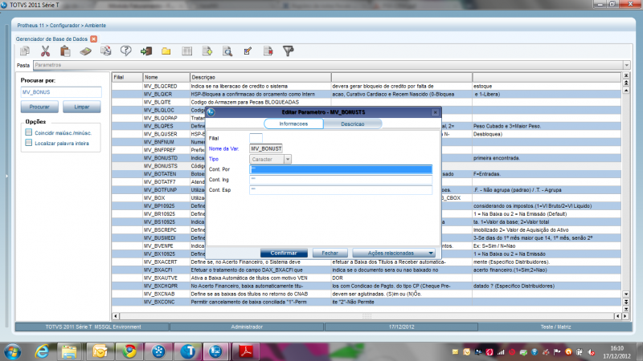Click the Procurar button
The image size is (643, 361).
[x=39, y=107]
